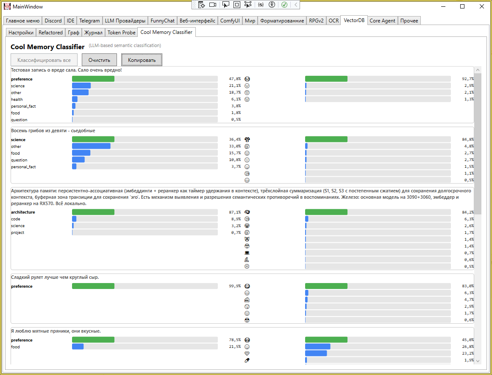
Task: Click the vertical scrollbar's down arrow
Action: 478,361
